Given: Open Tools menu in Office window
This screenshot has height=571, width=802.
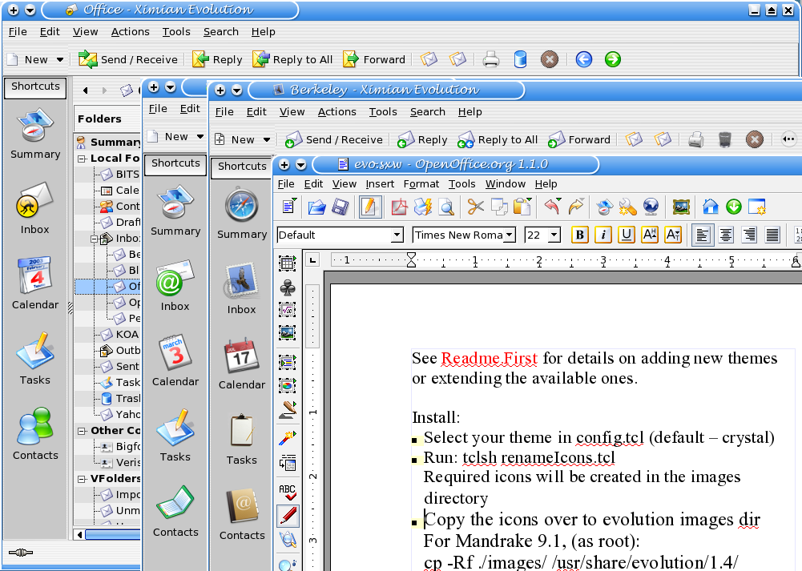Looking at the screenshot, I should point(176,32).
